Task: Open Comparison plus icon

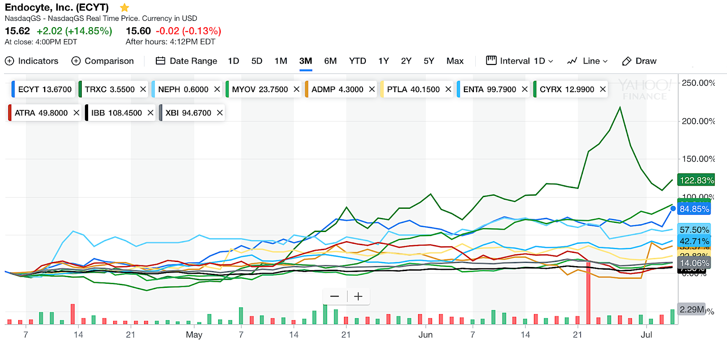Action: click(x=76, y=61)
